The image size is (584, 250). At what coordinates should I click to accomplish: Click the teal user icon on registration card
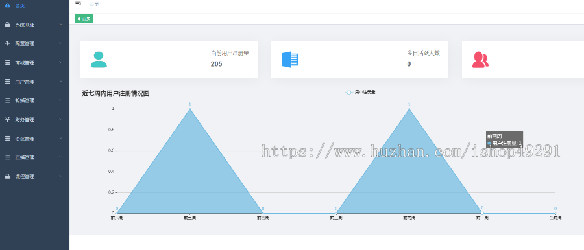(99, 60)
